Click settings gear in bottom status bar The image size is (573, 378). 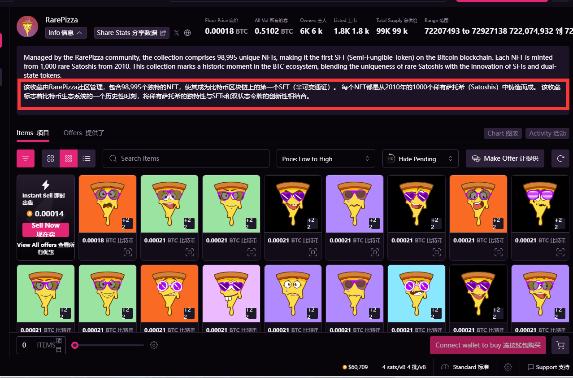coord(508,367)
